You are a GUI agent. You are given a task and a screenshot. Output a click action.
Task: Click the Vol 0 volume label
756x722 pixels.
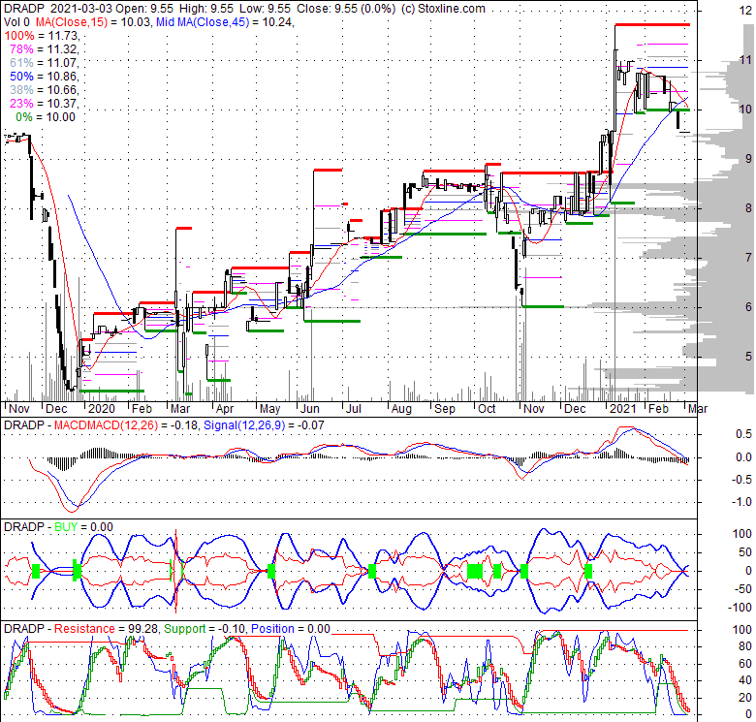click(16, 21)
